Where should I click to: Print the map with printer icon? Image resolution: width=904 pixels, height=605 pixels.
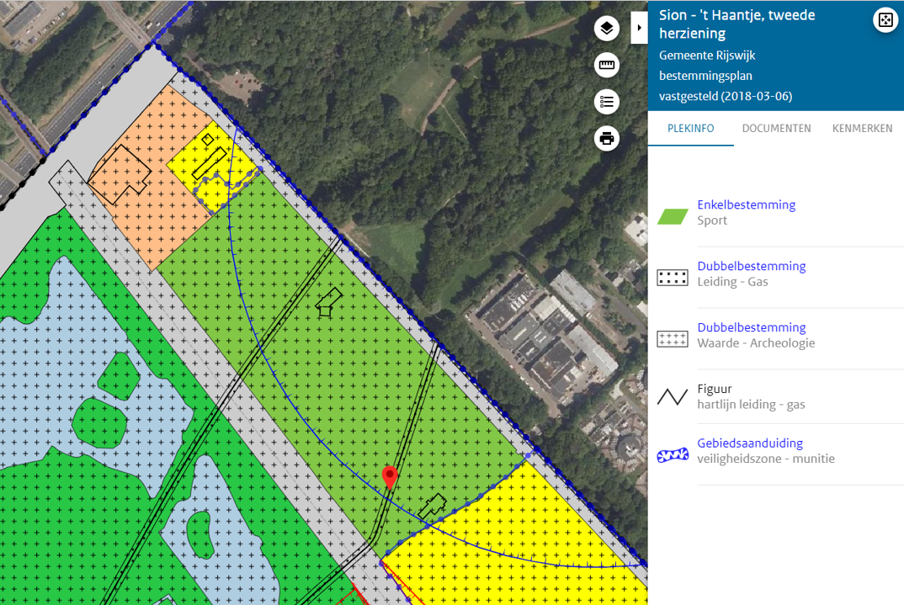(x=607, y=139)
